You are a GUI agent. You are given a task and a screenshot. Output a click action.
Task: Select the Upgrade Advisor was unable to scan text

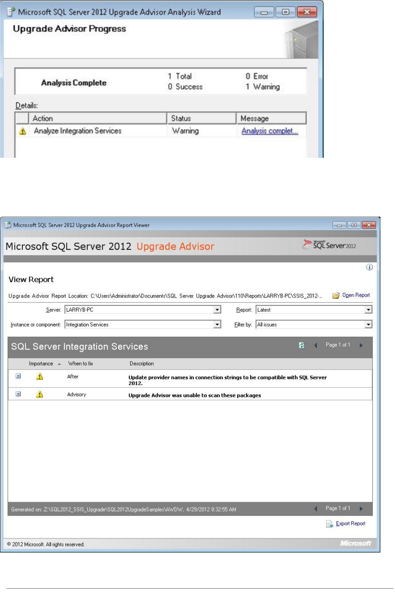(x=195, y=396)
